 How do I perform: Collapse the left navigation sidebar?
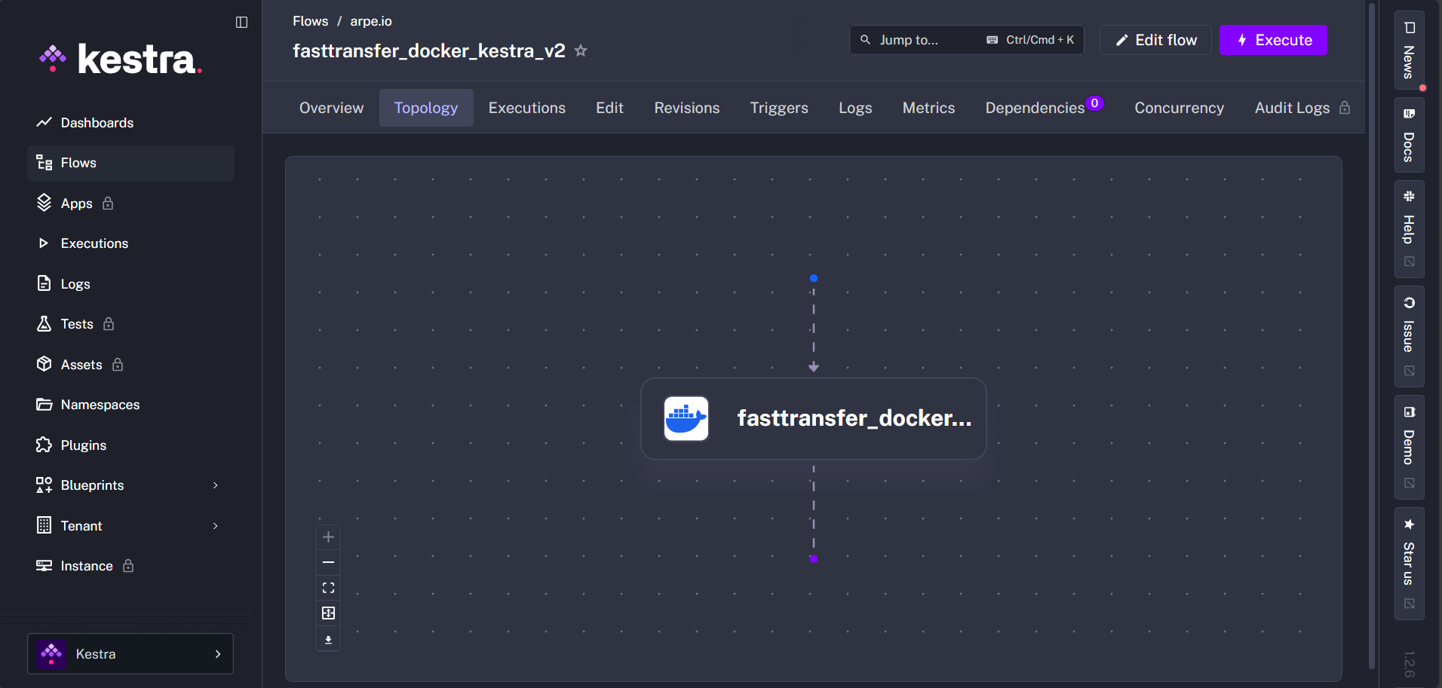(x=241, y=22)
